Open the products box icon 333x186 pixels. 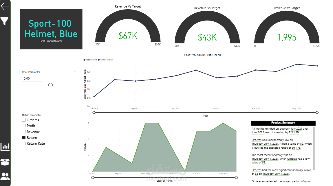coord(5,162)
